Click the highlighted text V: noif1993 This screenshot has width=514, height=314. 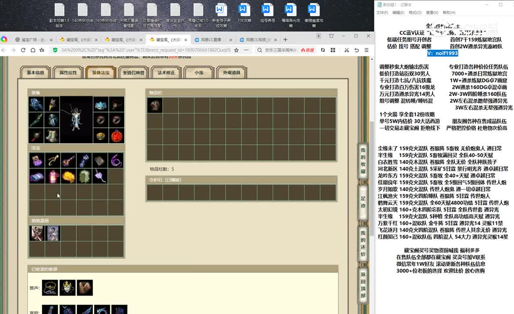click(443, 53)
